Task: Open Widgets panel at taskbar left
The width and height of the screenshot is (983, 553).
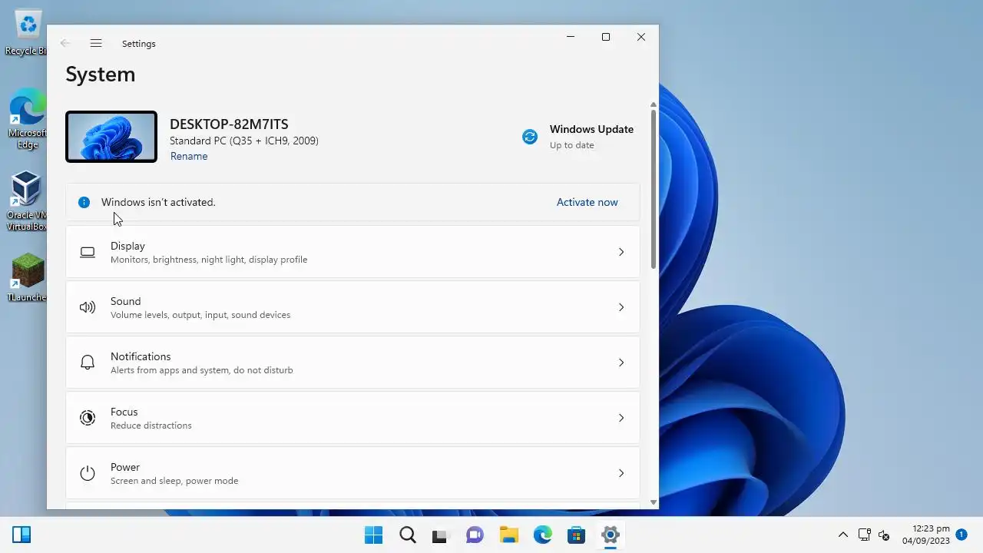Action: pyautogui.click(x=22, y=535)
